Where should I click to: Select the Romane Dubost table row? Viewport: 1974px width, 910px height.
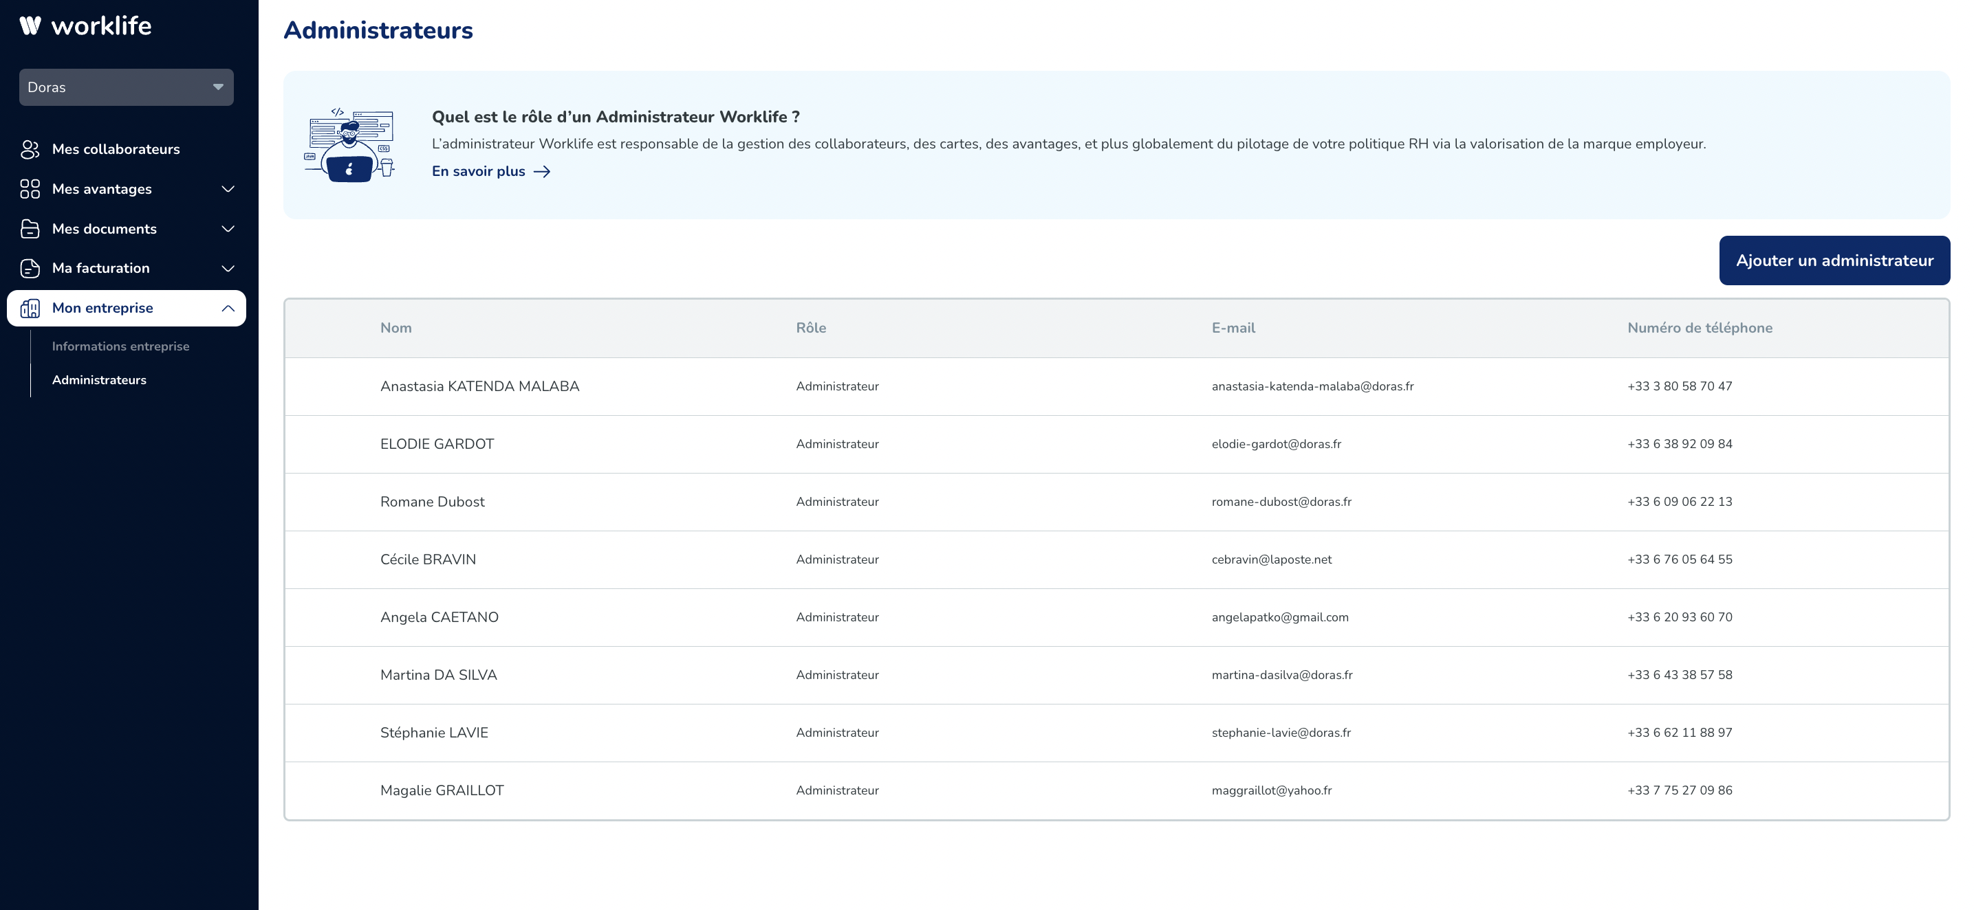pos(432,502)
